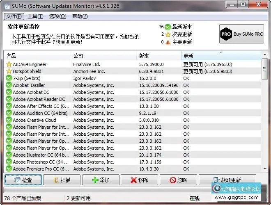Click the 添加 button with plus sign
The height and width of the screenshot is (205, 271).
101,180
